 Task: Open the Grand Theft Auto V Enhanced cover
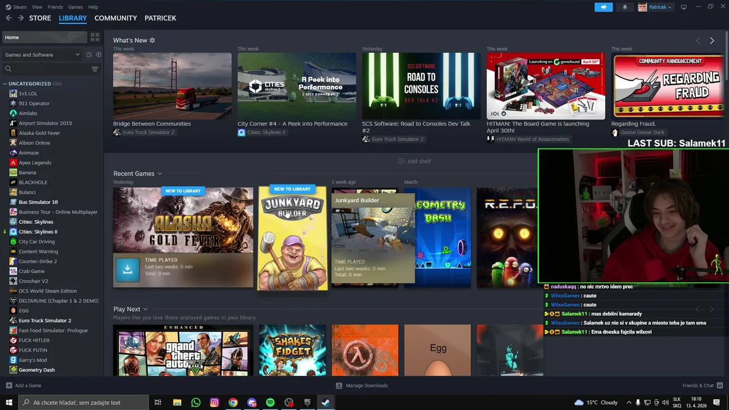183,350
